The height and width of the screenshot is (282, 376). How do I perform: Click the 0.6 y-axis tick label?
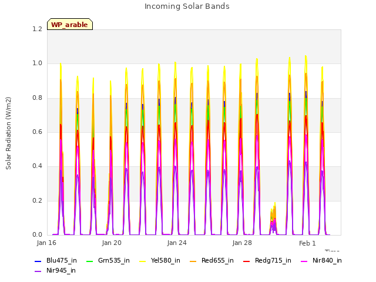point(37,132)
